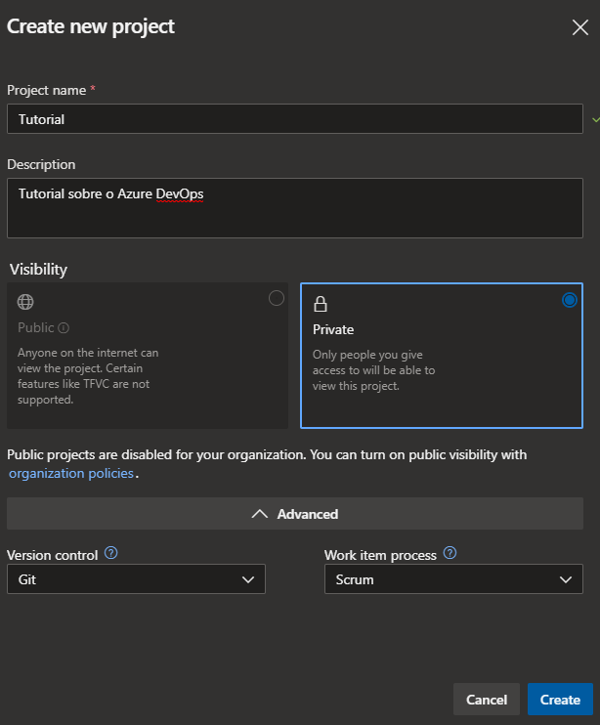
Task: Select the Private visibility radio button
Action: click(570, 300)
